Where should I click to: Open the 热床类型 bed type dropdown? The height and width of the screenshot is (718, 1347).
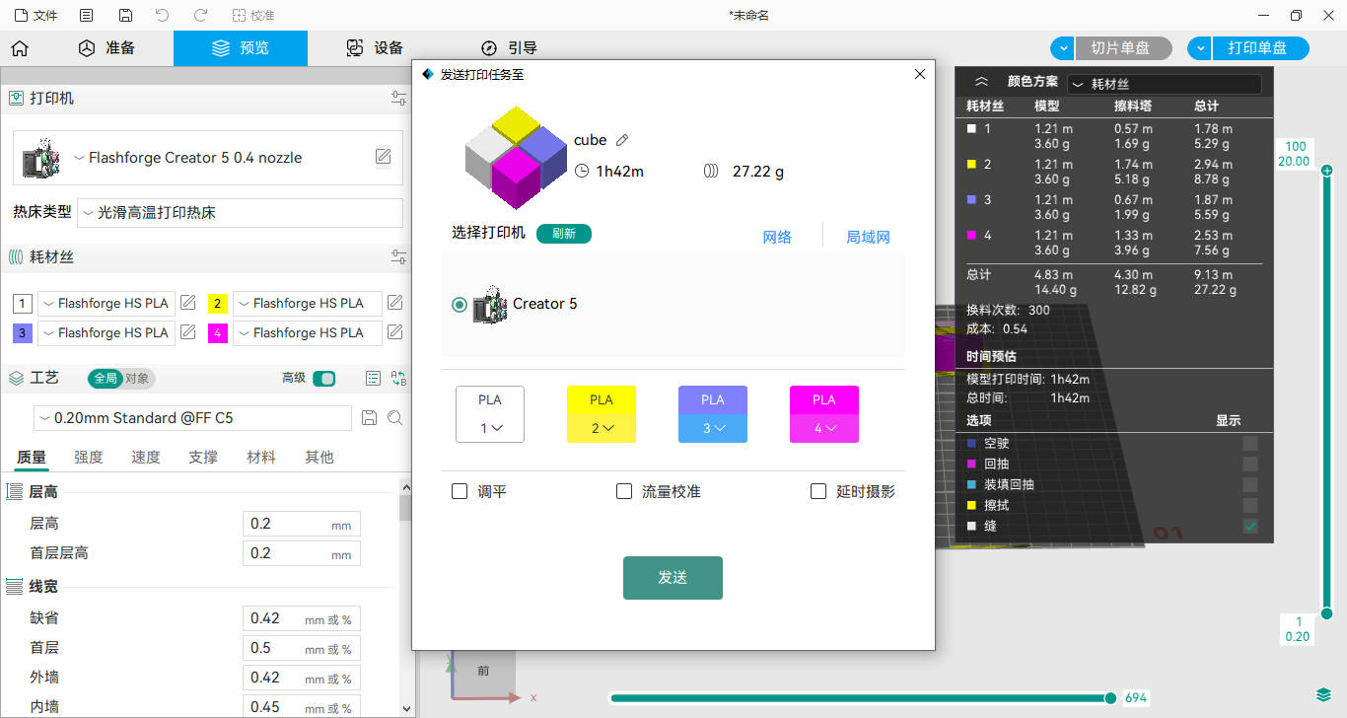click(240, 213)
